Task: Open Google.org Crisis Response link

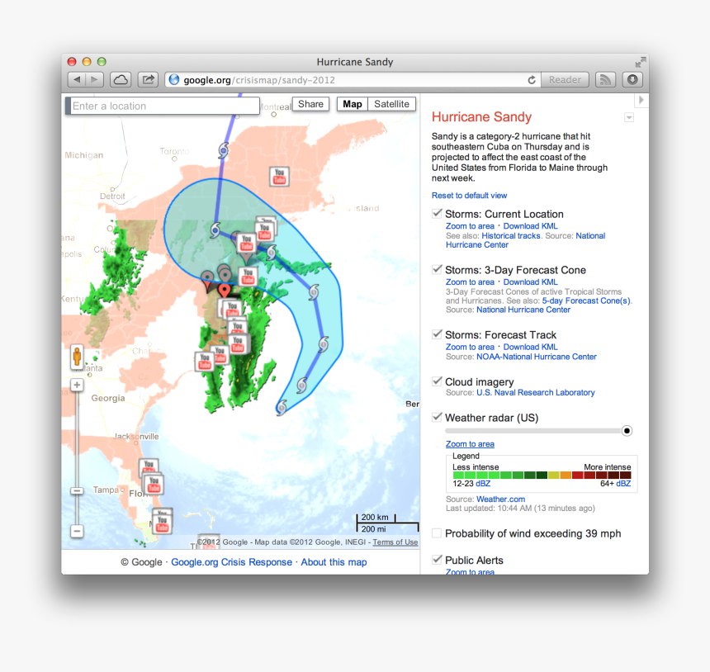Action: [x=231, y=562]
